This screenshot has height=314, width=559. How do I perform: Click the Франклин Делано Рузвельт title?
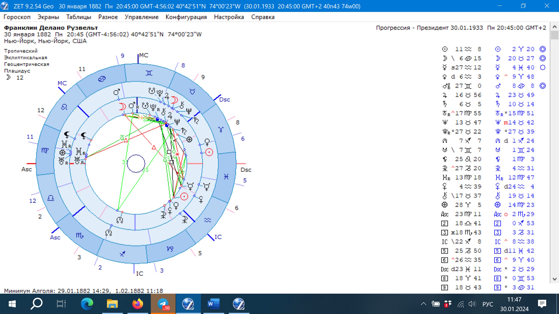pos(51,28)
